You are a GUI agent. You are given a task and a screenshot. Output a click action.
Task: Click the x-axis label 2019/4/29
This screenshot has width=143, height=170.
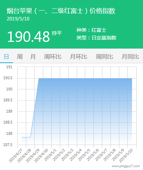(33, 156)
